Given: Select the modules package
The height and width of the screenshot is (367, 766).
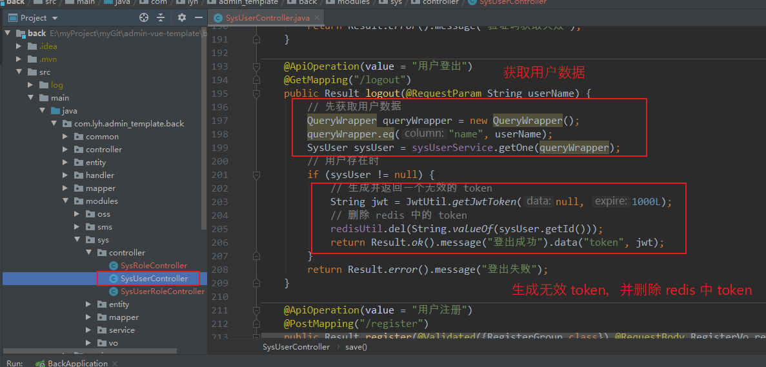Looking at the screenshot, I should coord(101,201).
